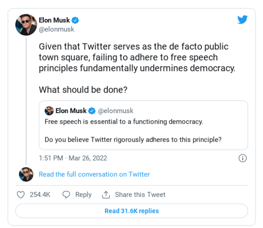Image resolution: width=263 pixels, height=228 pixels.
Task: Like the tweet with the heart icon
Action: pos(21,195)
